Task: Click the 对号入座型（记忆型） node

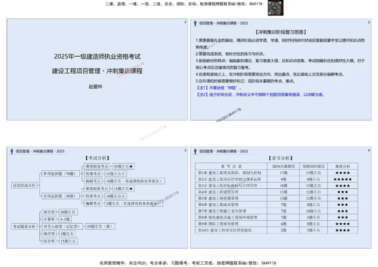Action: (x=62, y=226)
